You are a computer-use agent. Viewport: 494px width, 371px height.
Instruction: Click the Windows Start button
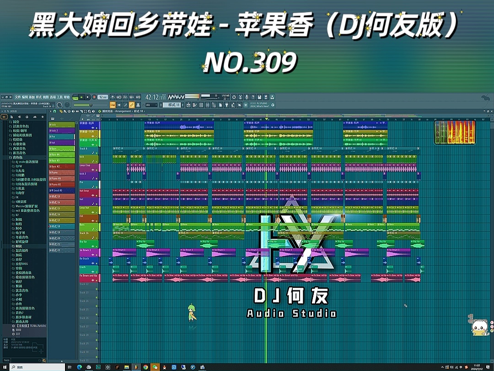click(5, 367)
